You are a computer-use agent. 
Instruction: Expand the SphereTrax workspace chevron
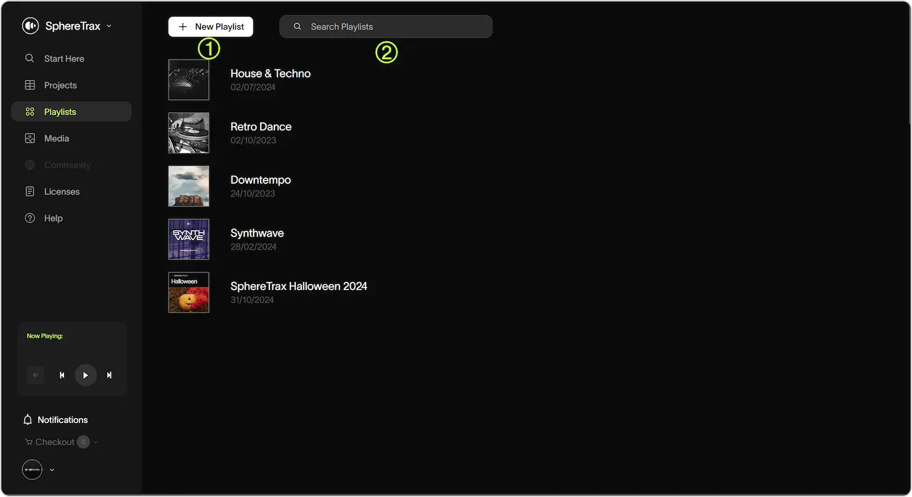point(109,26)
